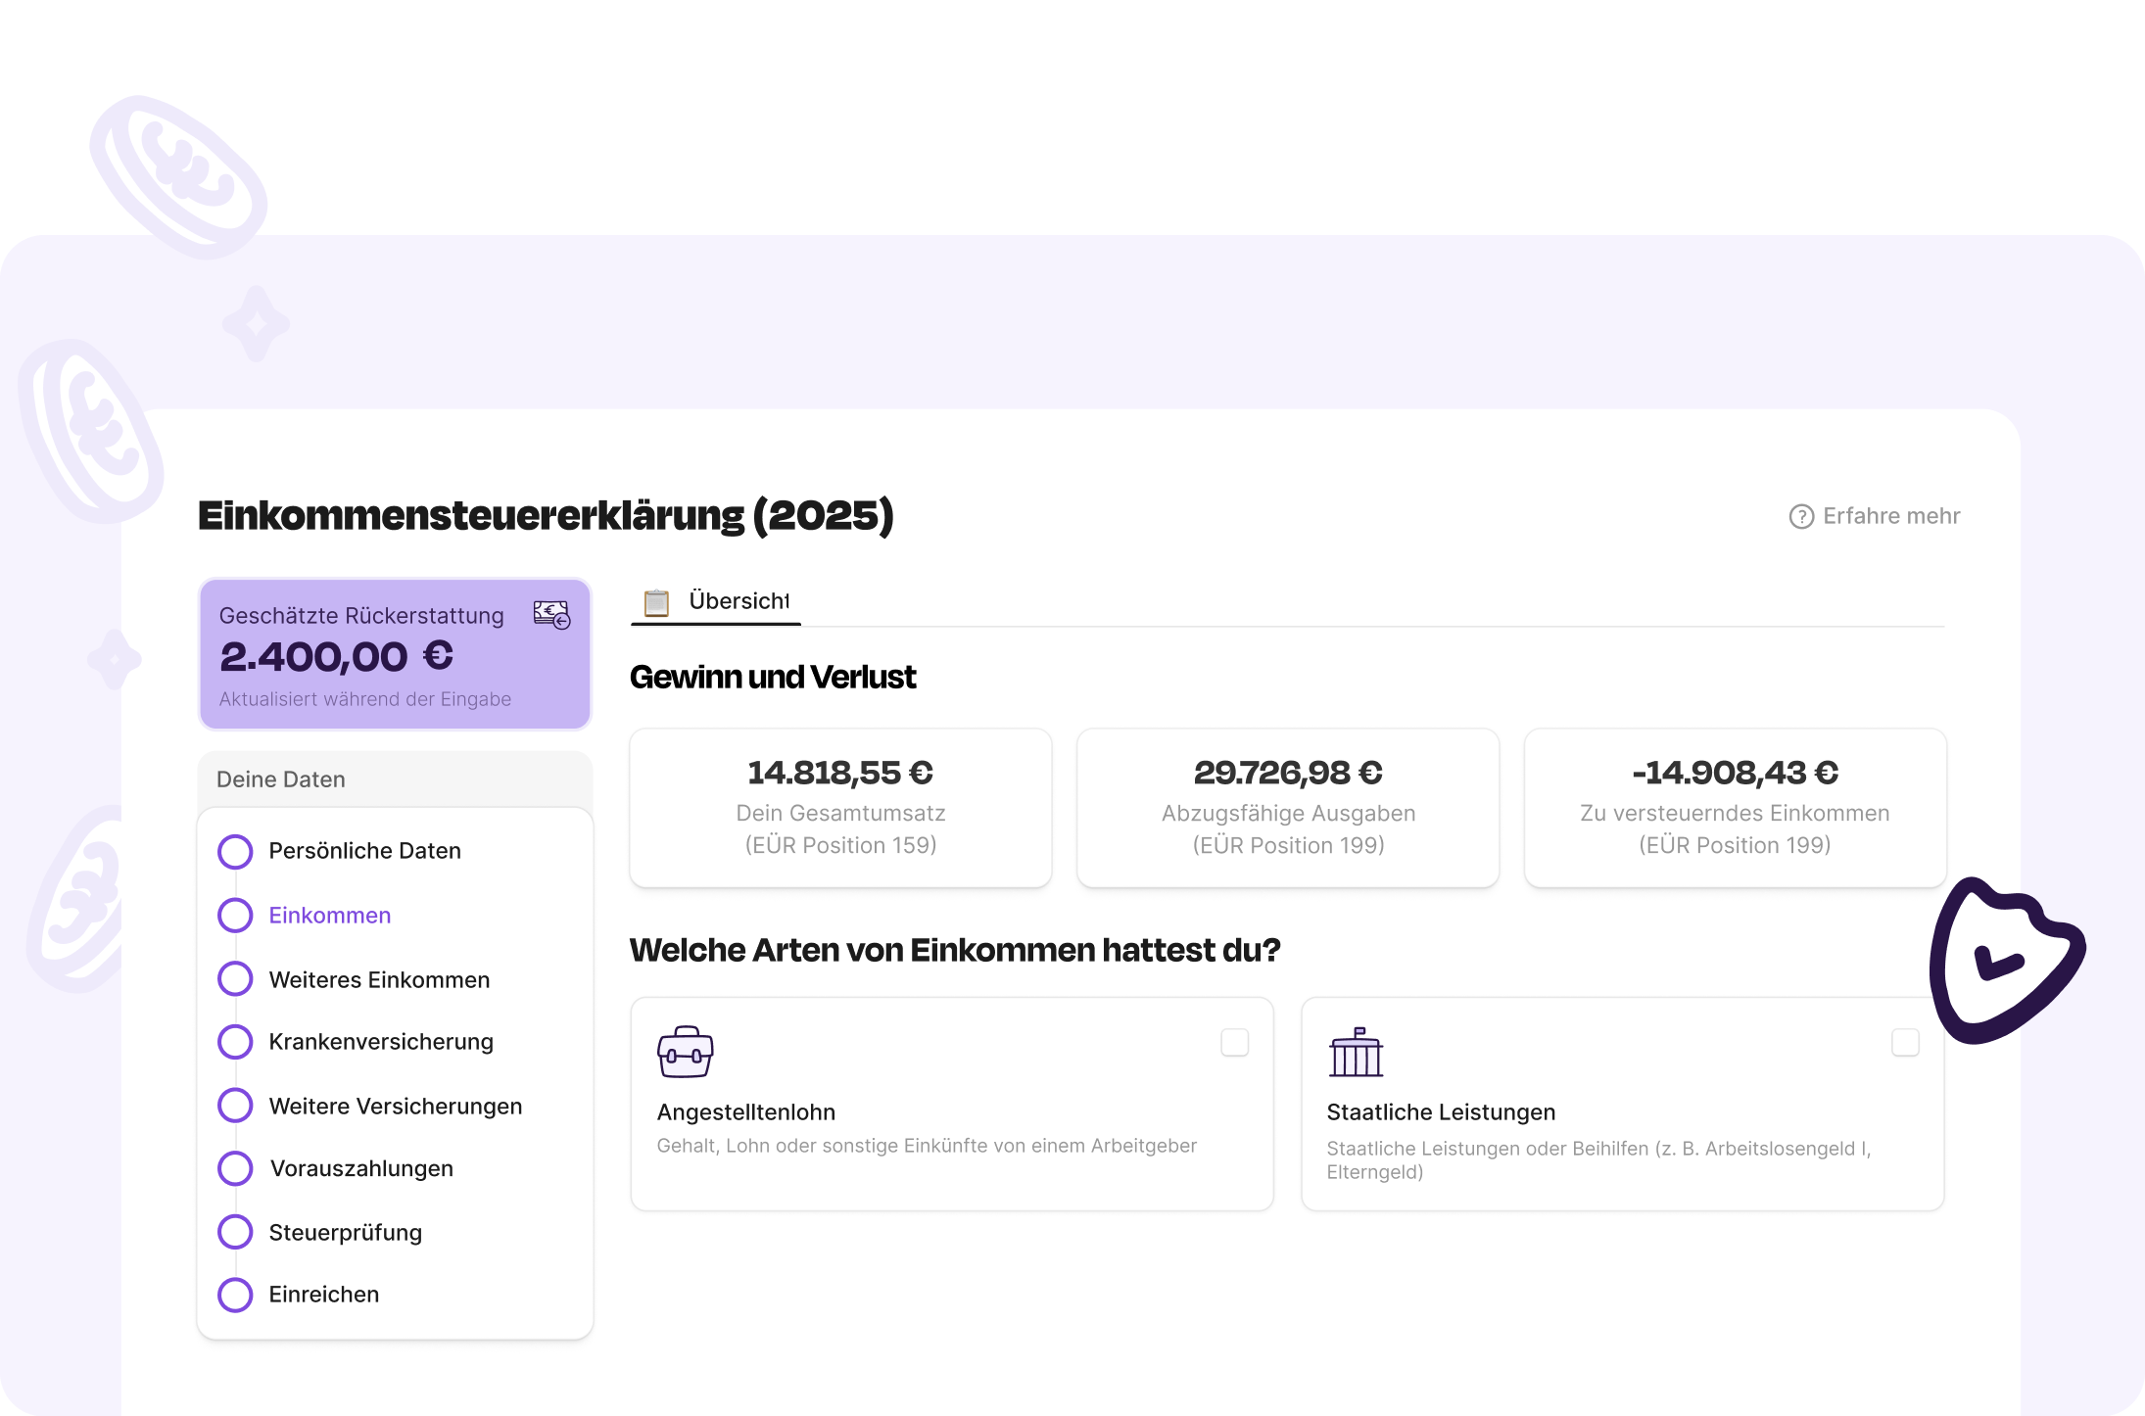Click the banknote icon in refund card
Screen dimensions: 2145x1416
point(551,615)
